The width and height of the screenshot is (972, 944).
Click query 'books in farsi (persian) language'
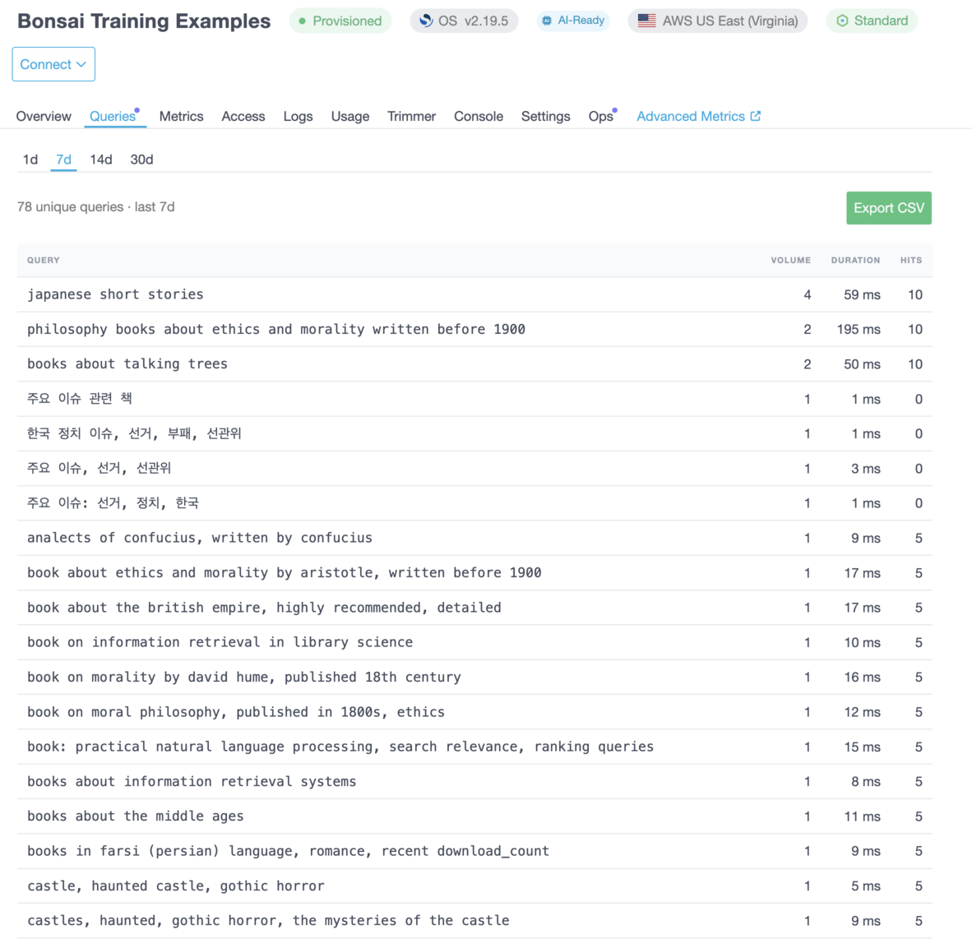[289, 851]
